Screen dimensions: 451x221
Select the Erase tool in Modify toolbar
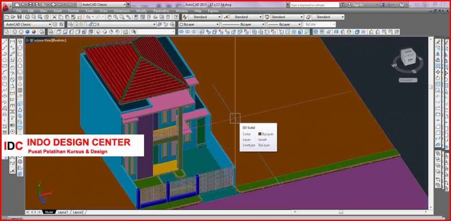[x=438, y=42]
